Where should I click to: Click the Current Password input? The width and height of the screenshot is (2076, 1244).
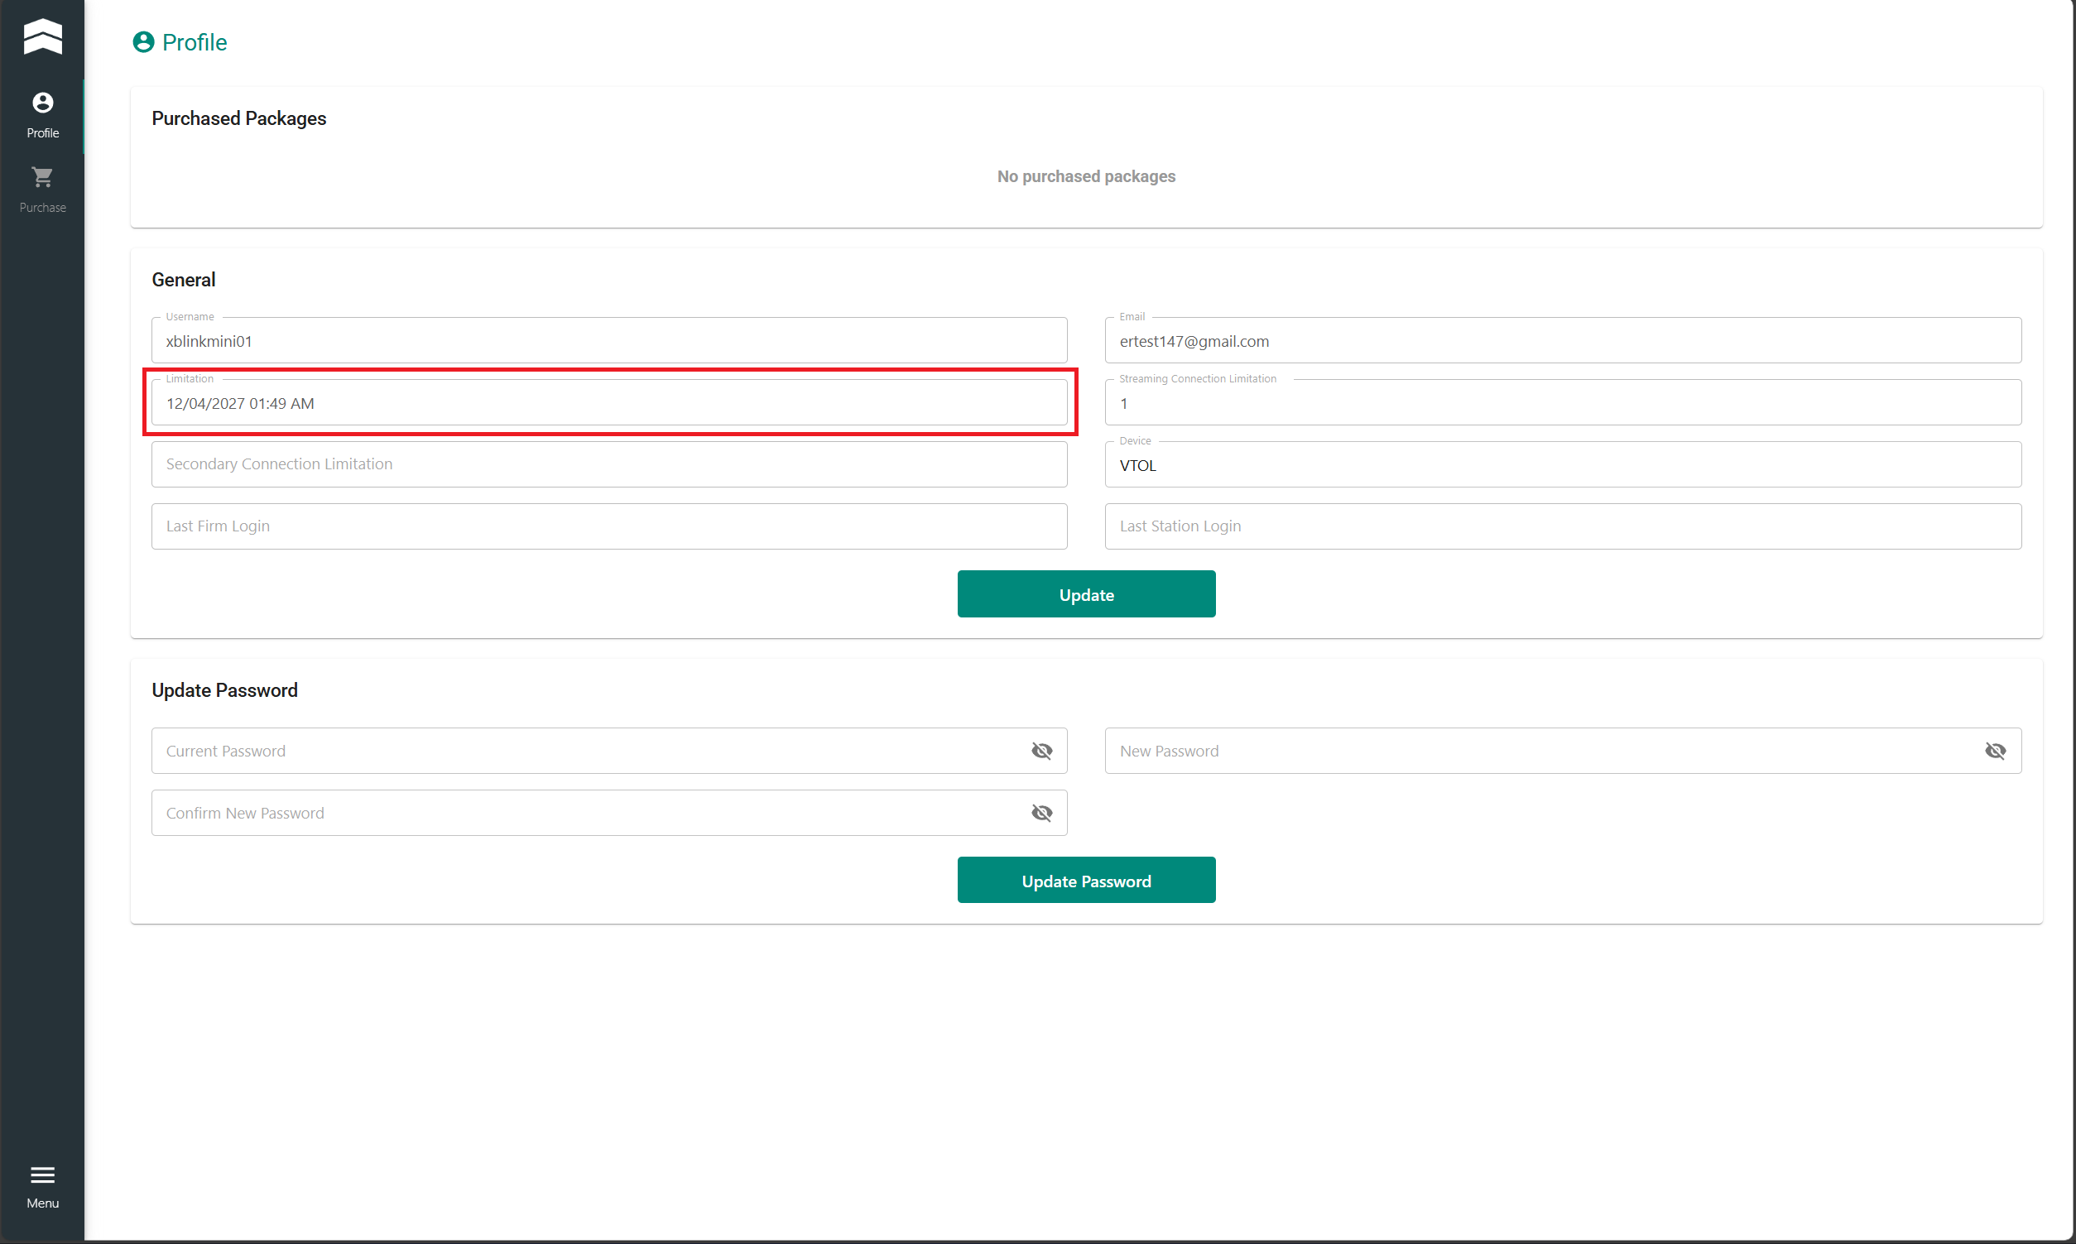point(587,751)
